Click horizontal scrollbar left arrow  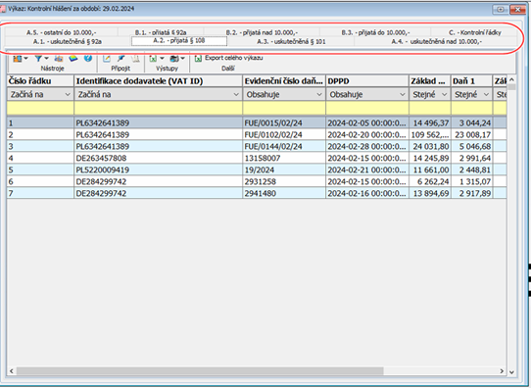click(x=12, y=371)
